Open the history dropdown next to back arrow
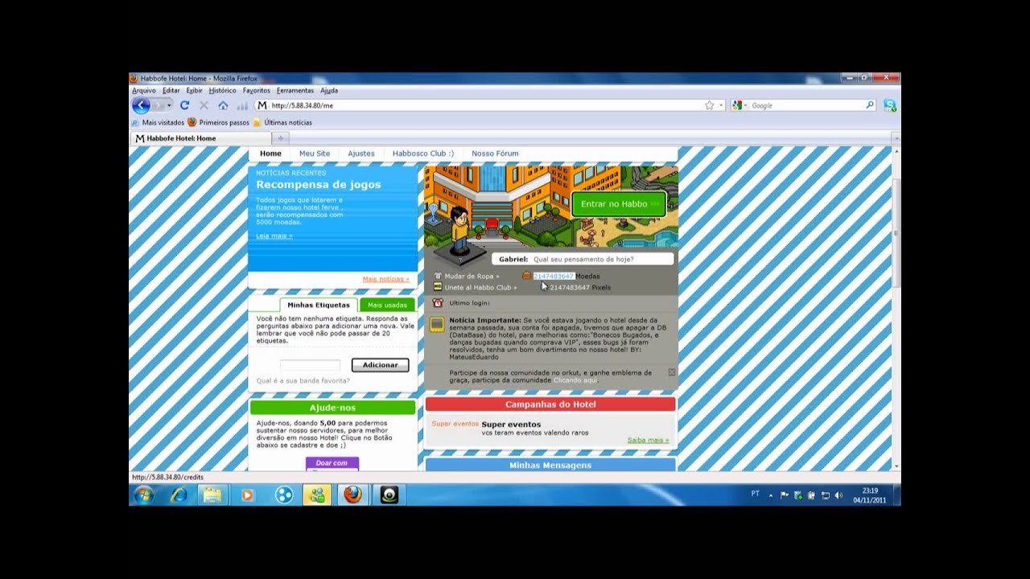 168,105
